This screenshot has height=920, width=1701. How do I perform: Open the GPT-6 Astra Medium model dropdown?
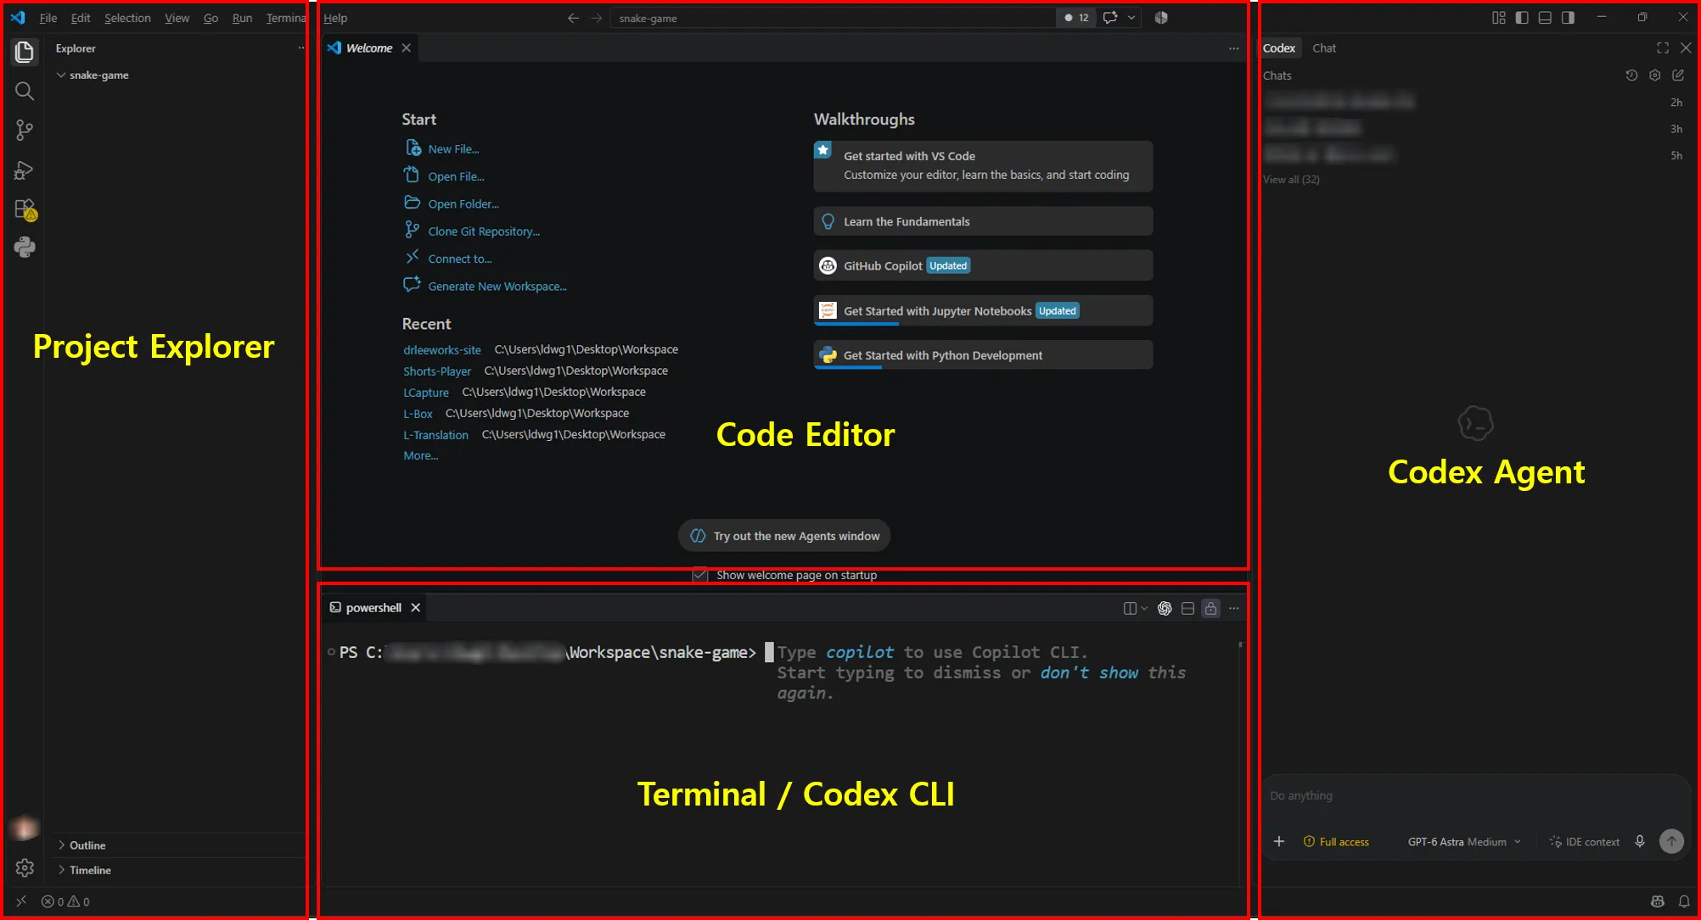(x=1464, y=842)
